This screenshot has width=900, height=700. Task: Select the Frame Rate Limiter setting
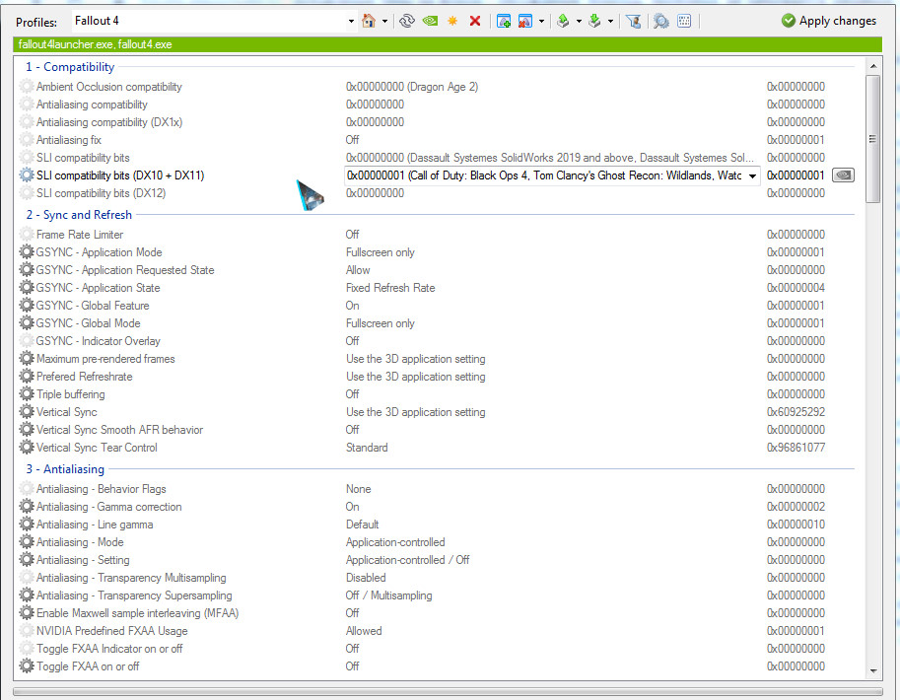click(437, 235)
